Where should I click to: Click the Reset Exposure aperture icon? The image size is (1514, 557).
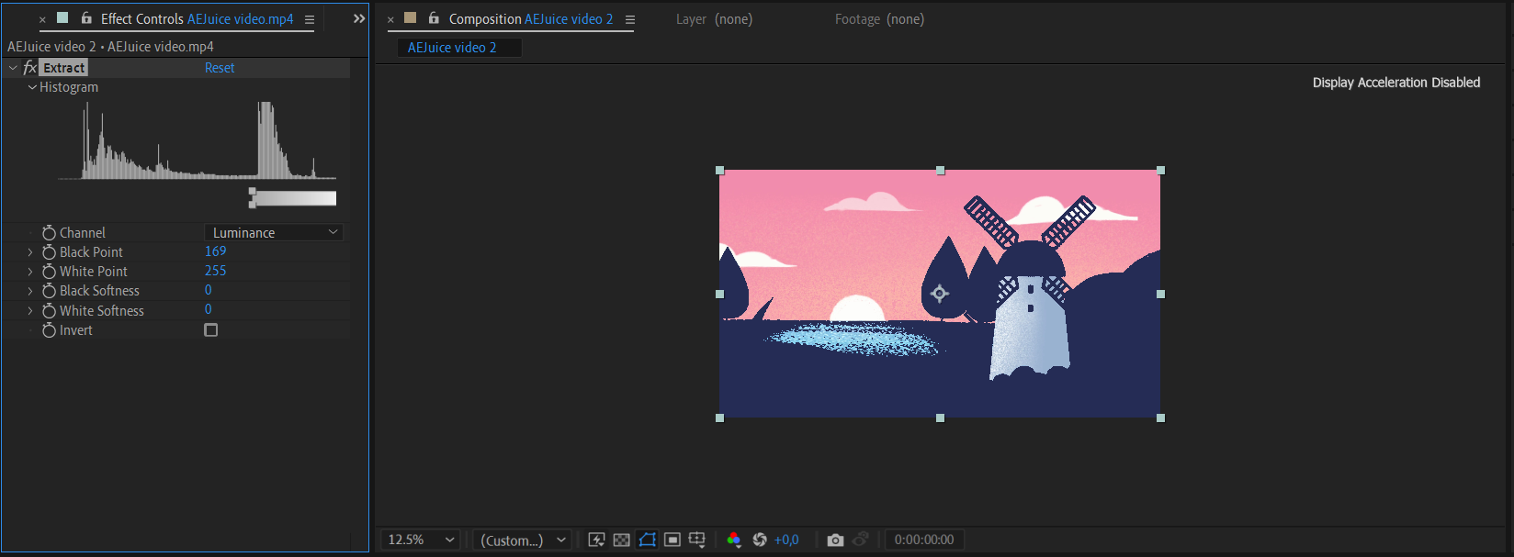760,540
